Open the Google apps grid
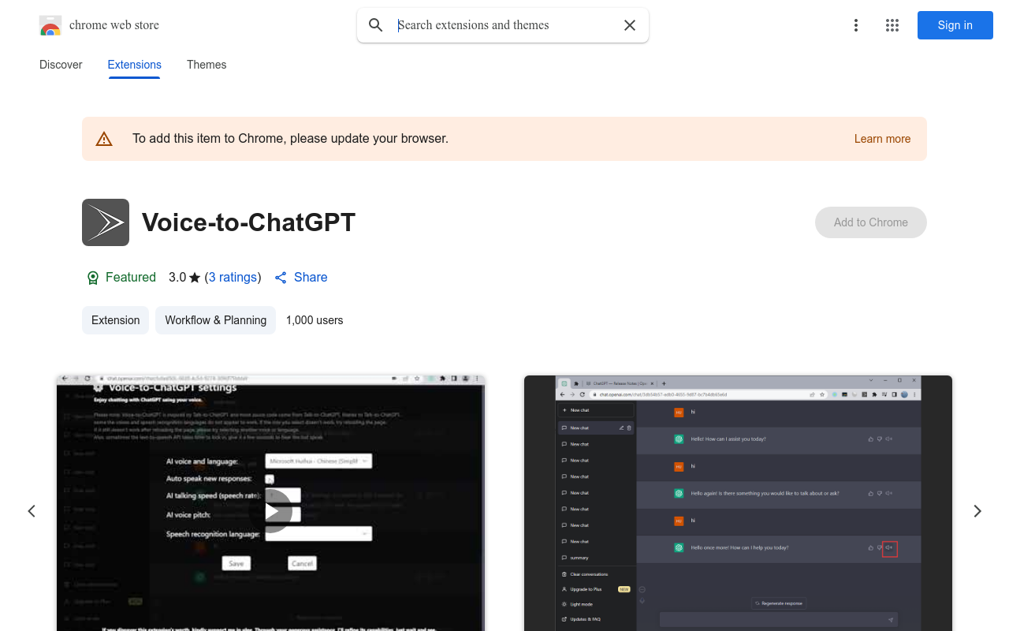Viewport: 1009px width, 631px height. [892, 25]
